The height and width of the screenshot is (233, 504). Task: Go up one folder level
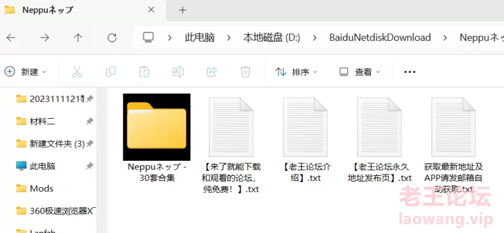tap(77, 38)
